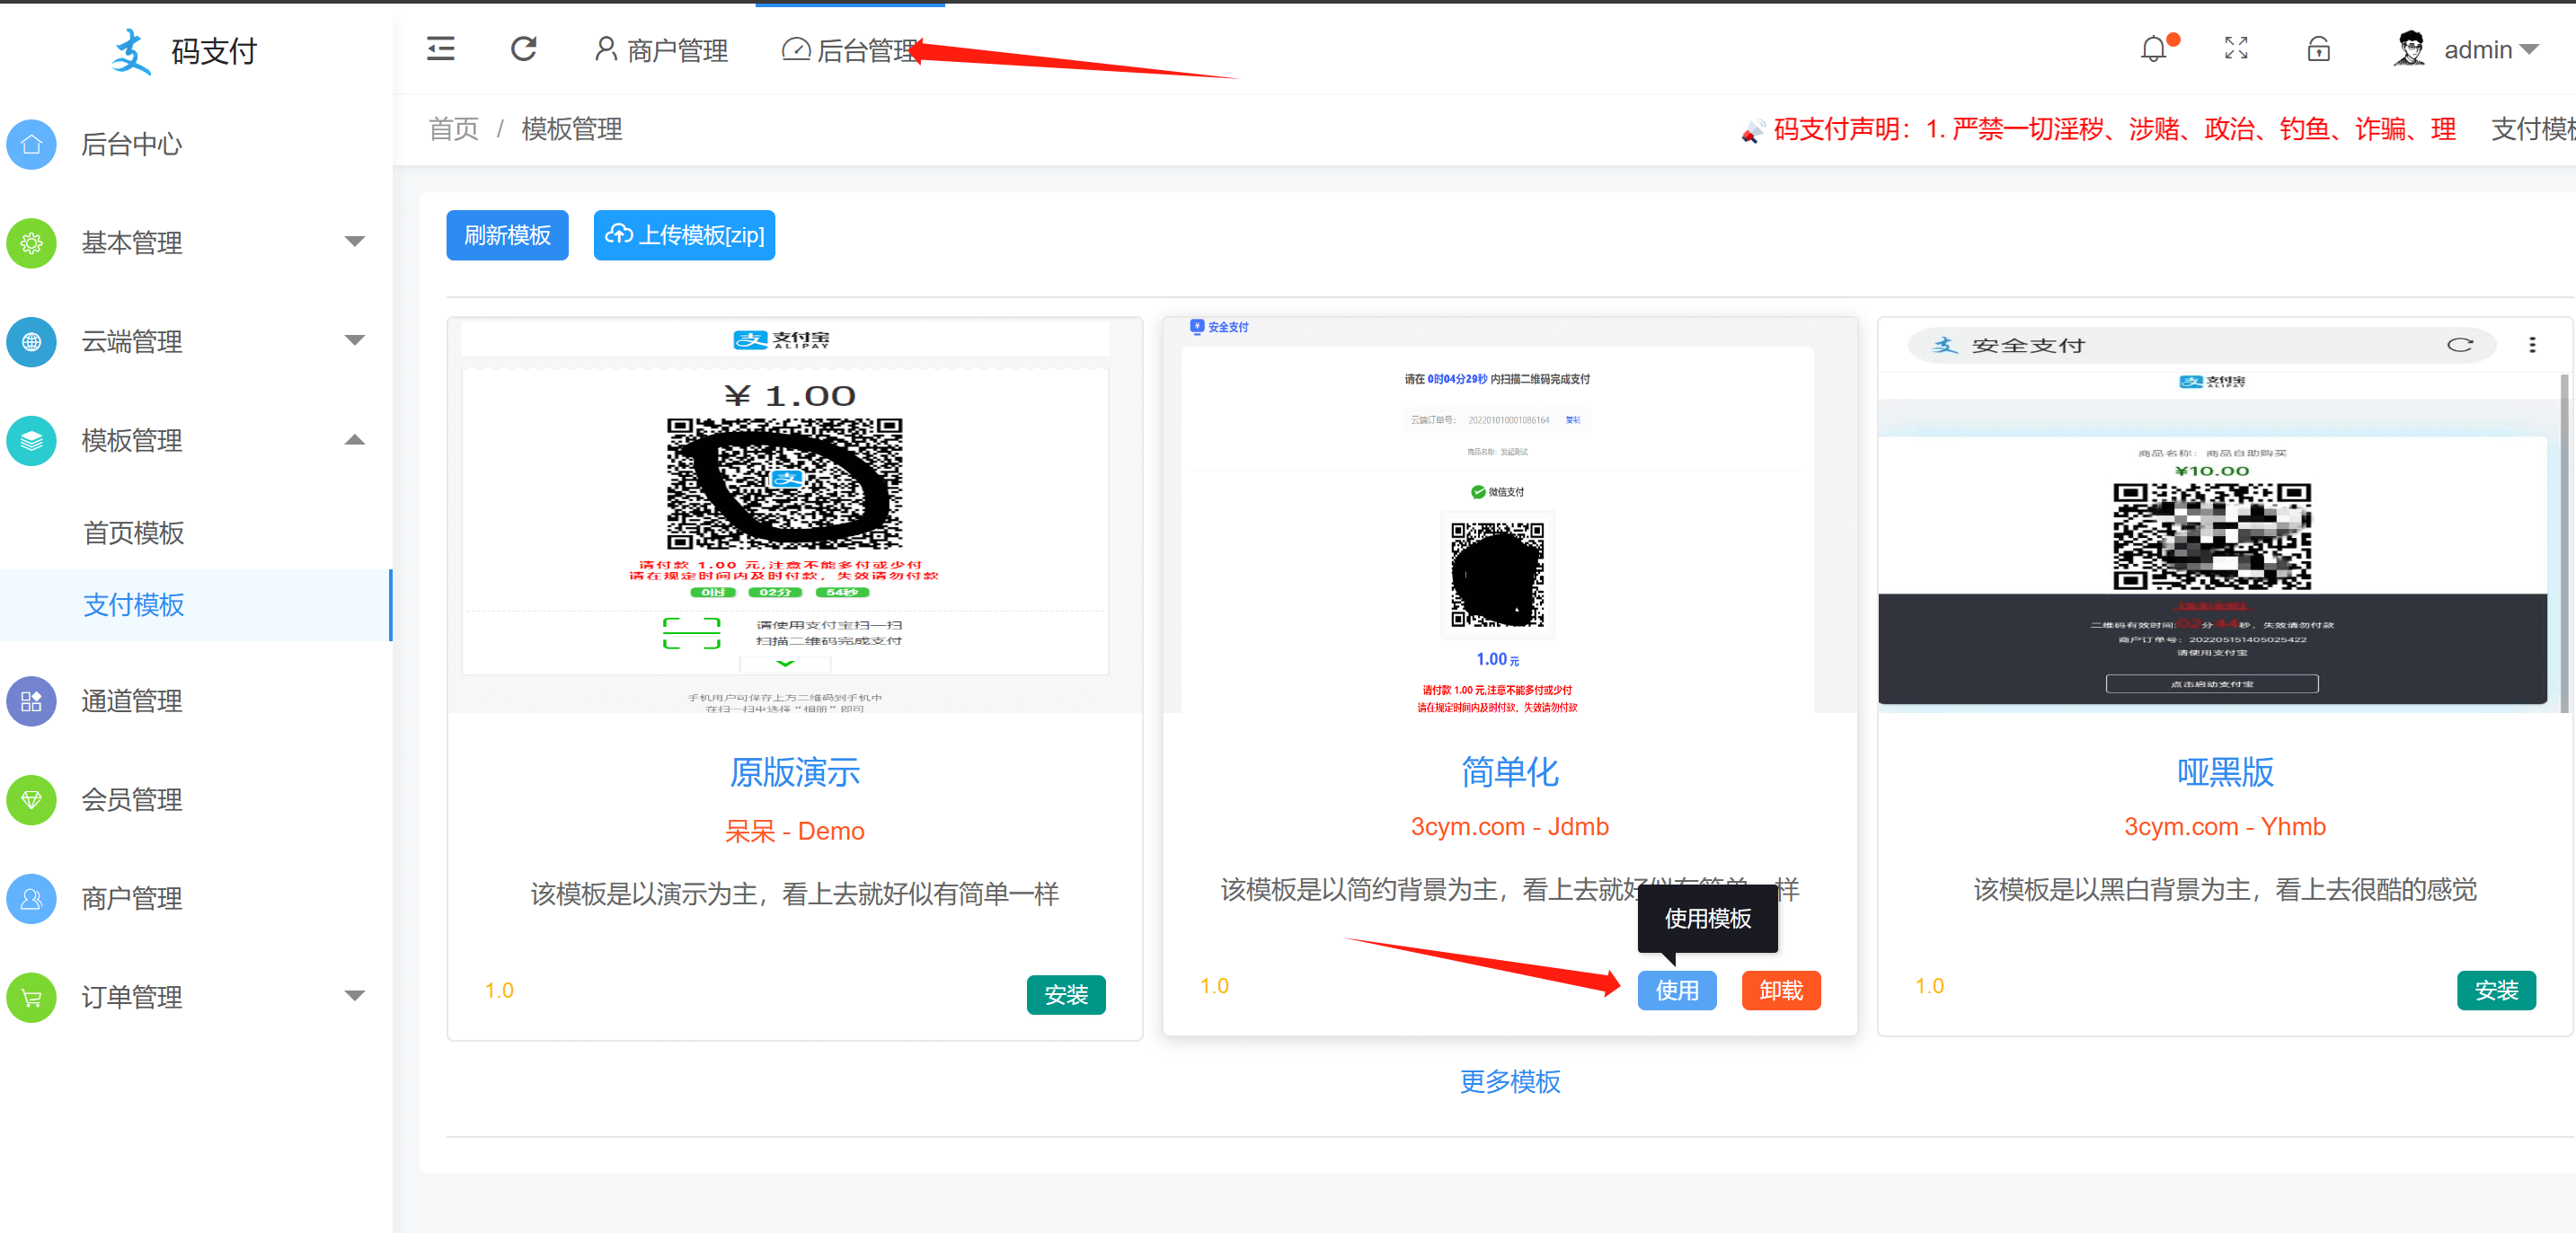2576x1233 pixels.
Task: Click the 订单管理 cart icon
Action: 32,997
